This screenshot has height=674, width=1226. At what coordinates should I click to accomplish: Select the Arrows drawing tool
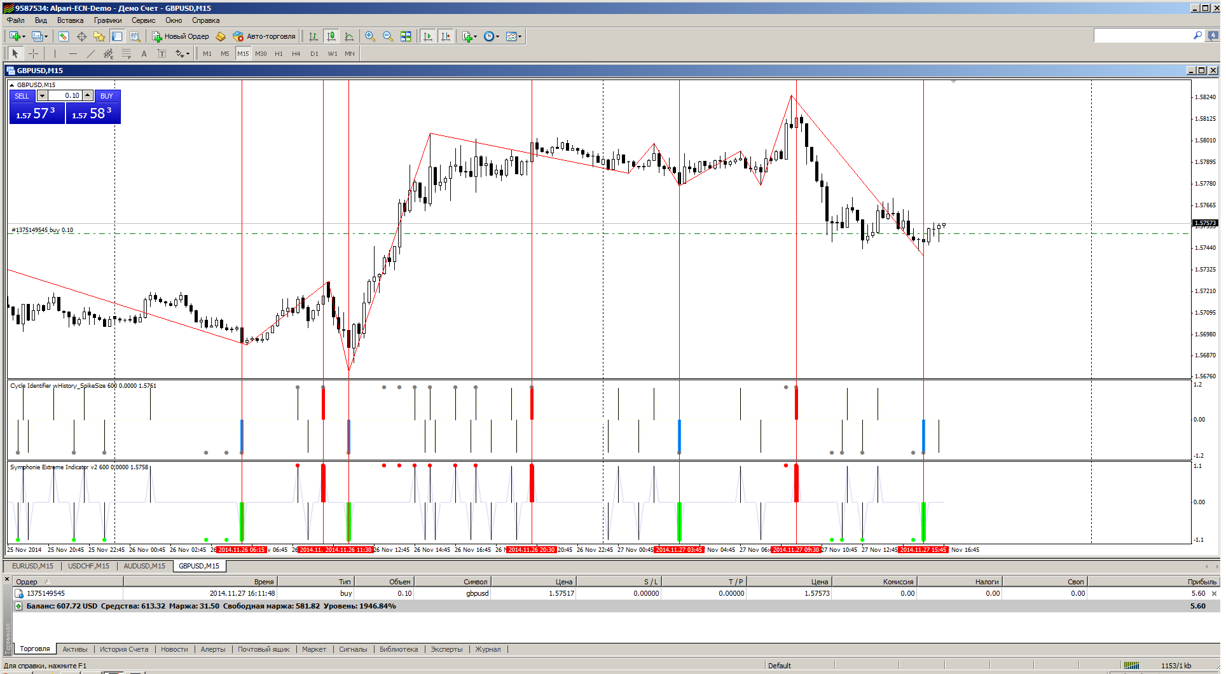[179, 53]
